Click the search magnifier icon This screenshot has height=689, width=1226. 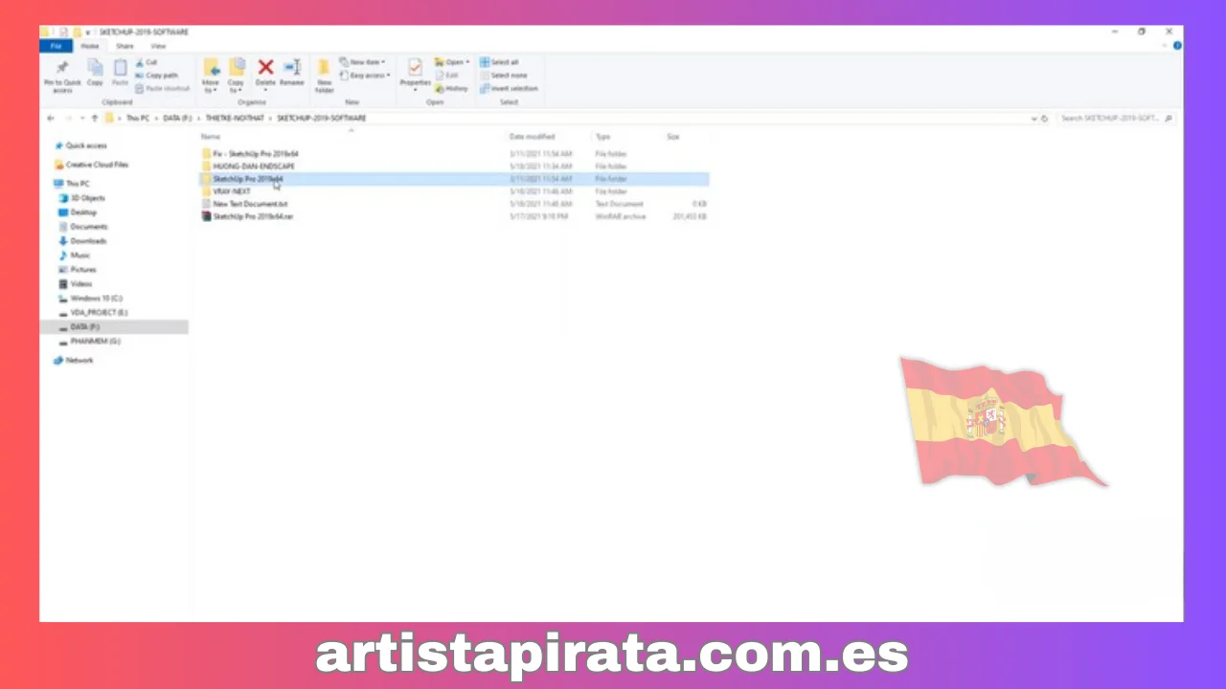pos(1169,118)
